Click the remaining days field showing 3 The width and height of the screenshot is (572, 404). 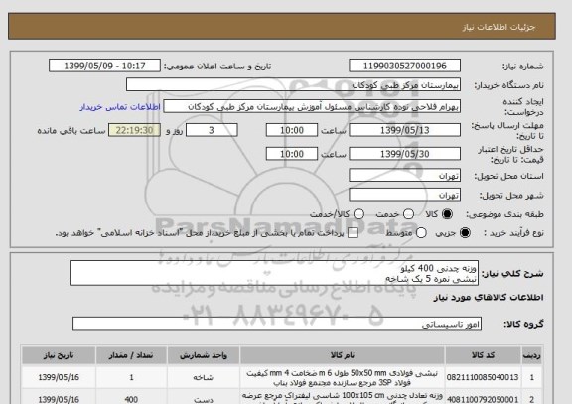click(212, 130)
